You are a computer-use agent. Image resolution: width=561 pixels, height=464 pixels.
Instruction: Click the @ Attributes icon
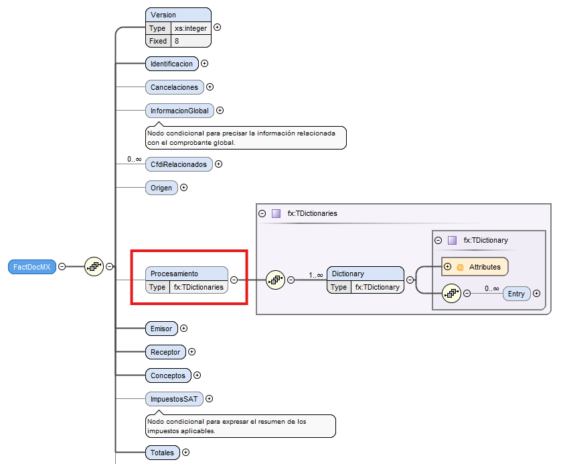click(460, 267)
